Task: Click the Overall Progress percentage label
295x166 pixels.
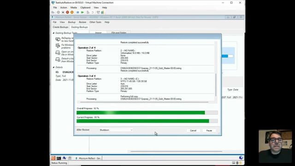Action: [88, 108]
